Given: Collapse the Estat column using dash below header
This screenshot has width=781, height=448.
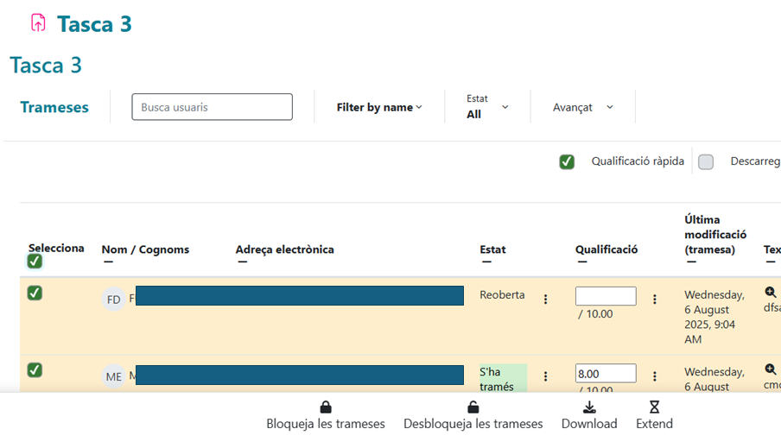Looking at the screenshot, I should coord(487,262).
